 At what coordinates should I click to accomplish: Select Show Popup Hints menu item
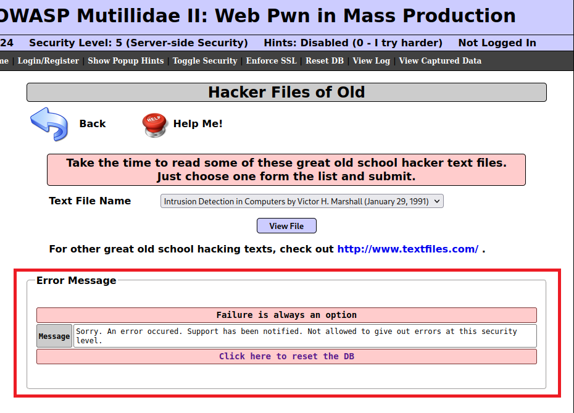coord(125,60)
